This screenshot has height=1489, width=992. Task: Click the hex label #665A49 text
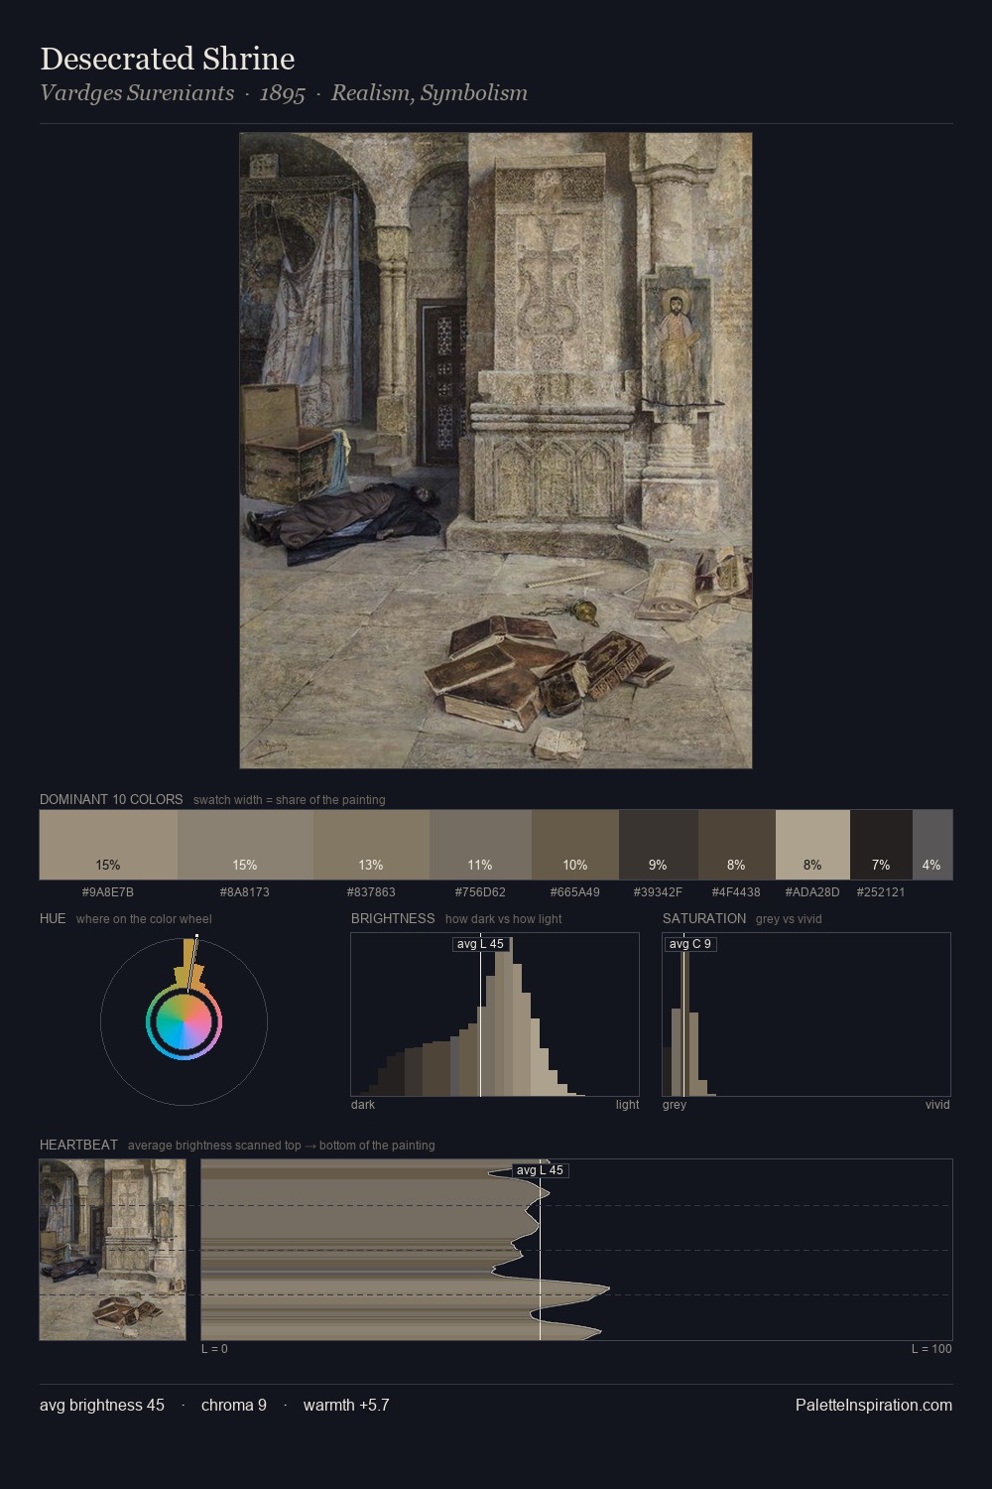[x=575, y=891]
